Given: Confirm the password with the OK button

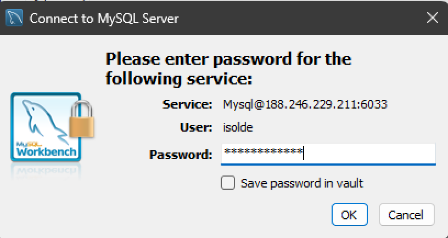Looking at the screenshot, I should [349, 214].
